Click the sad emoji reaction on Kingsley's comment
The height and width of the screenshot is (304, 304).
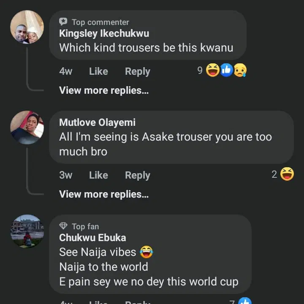pyautogui.click(x=240, y=71)
